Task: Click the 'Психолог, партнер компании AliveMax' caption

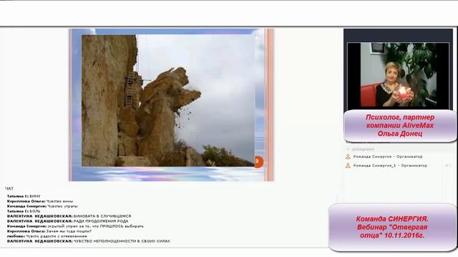Action: pyautogui.click(x=400, y=126)
